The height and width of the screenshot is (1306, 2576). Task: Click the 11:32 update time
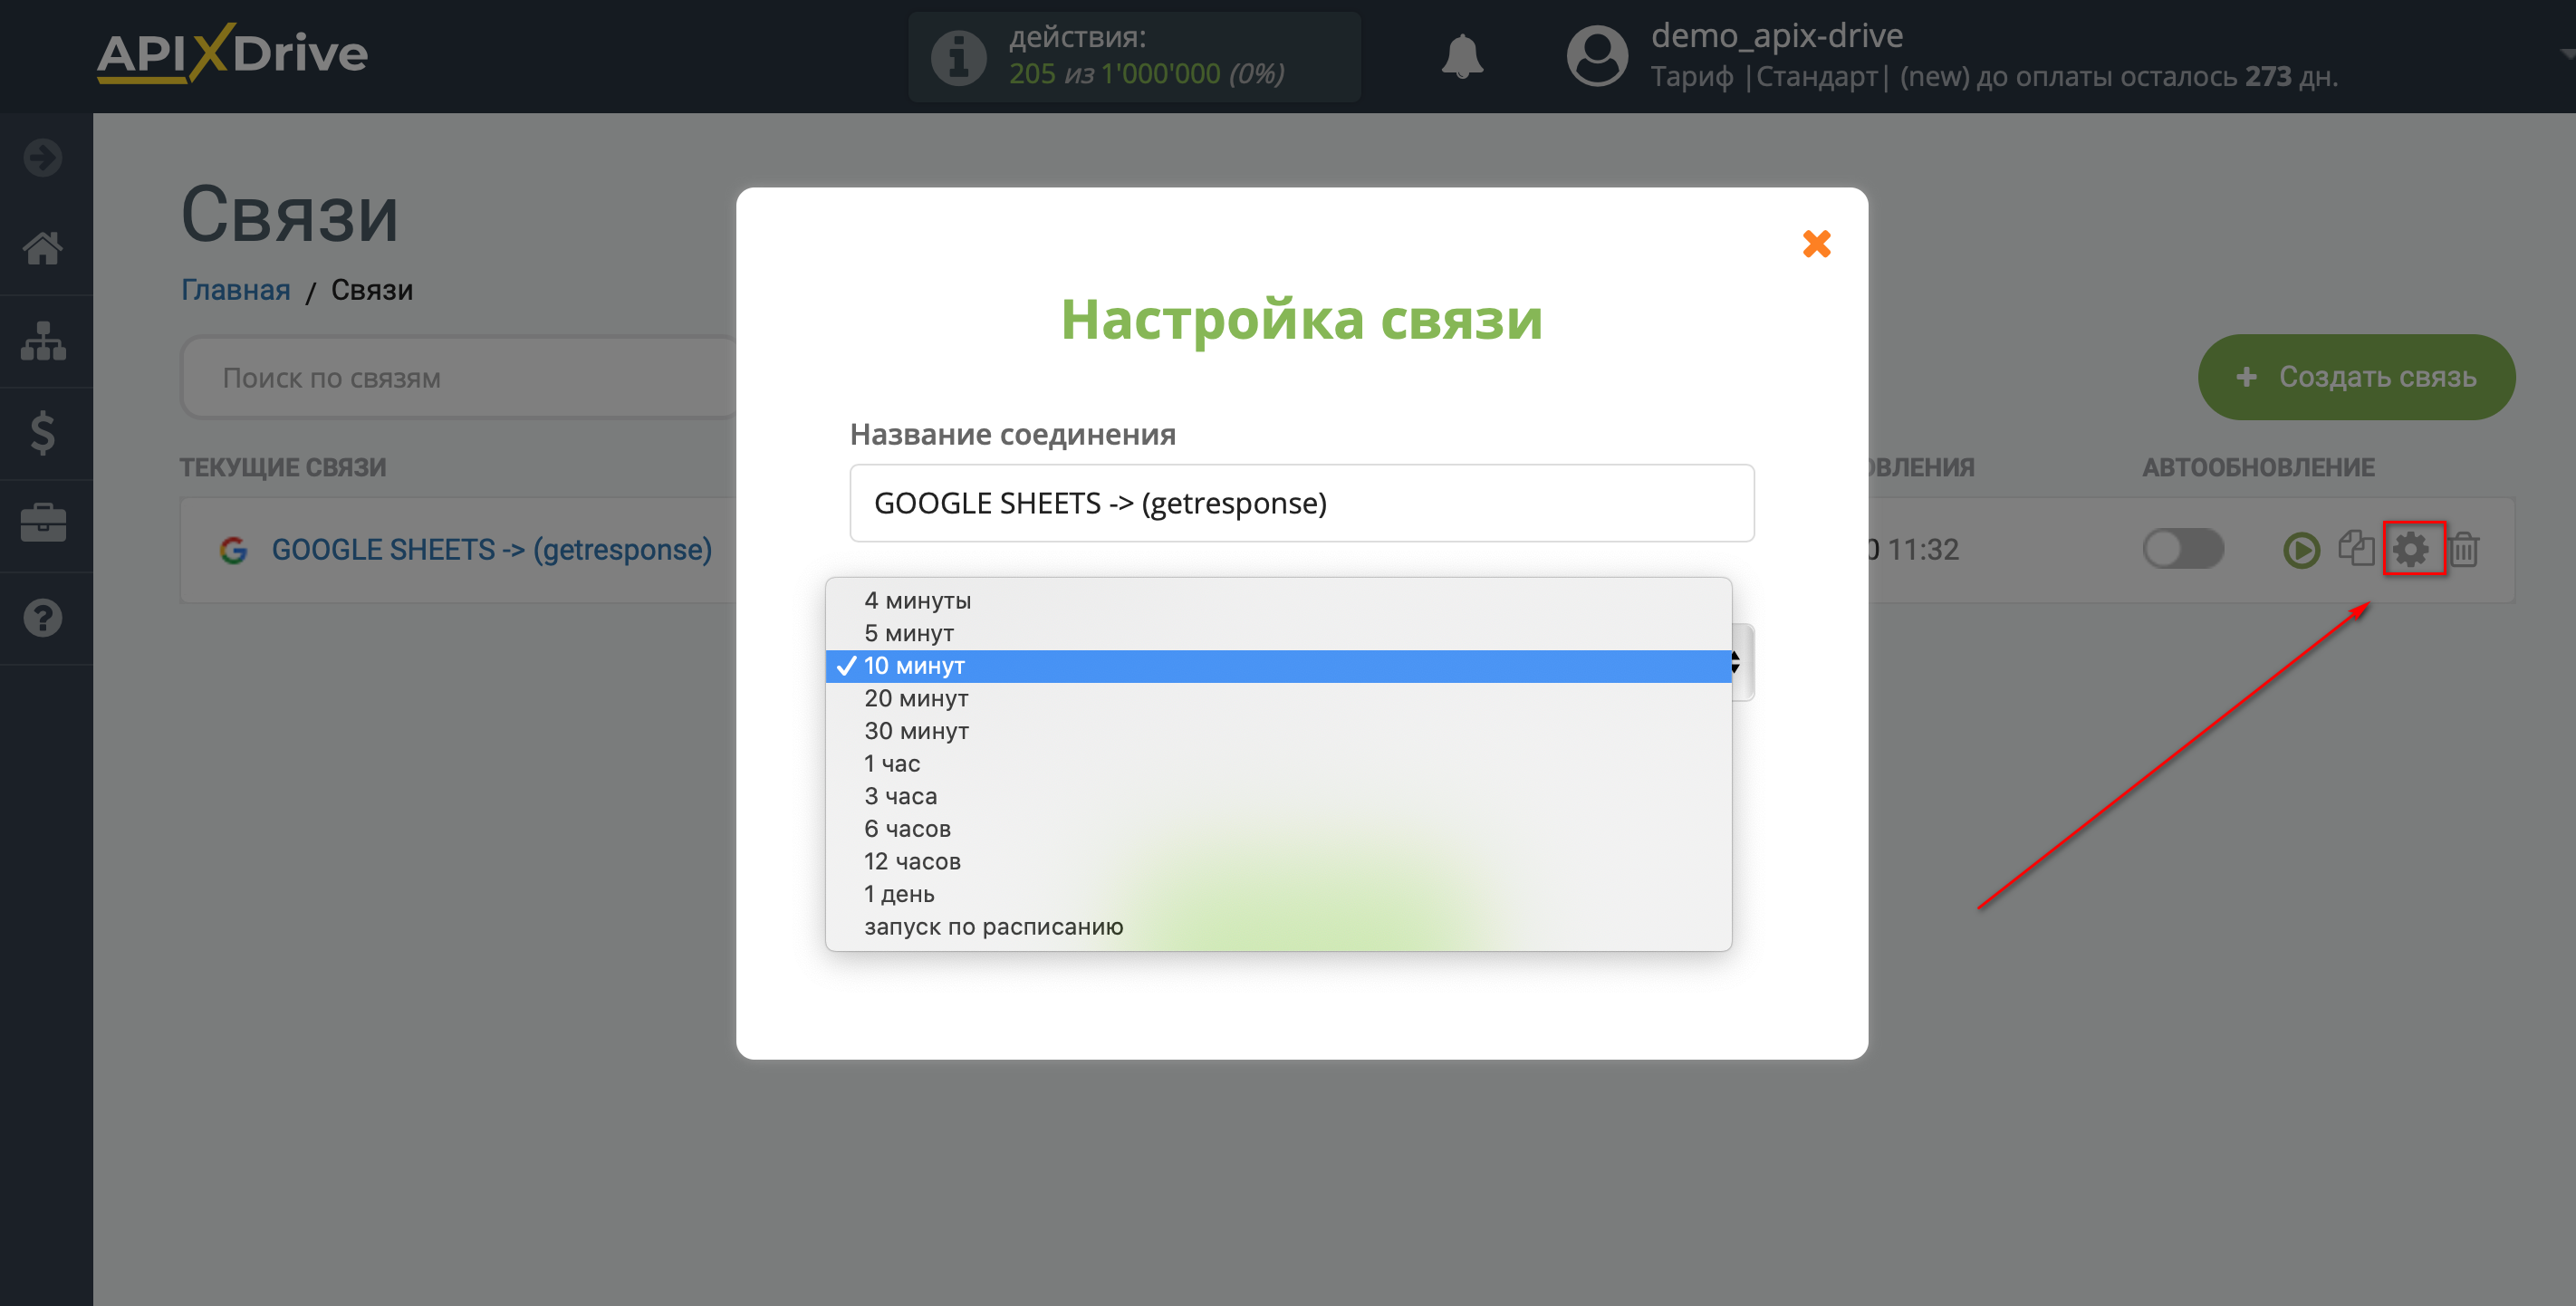point(1922,550)
